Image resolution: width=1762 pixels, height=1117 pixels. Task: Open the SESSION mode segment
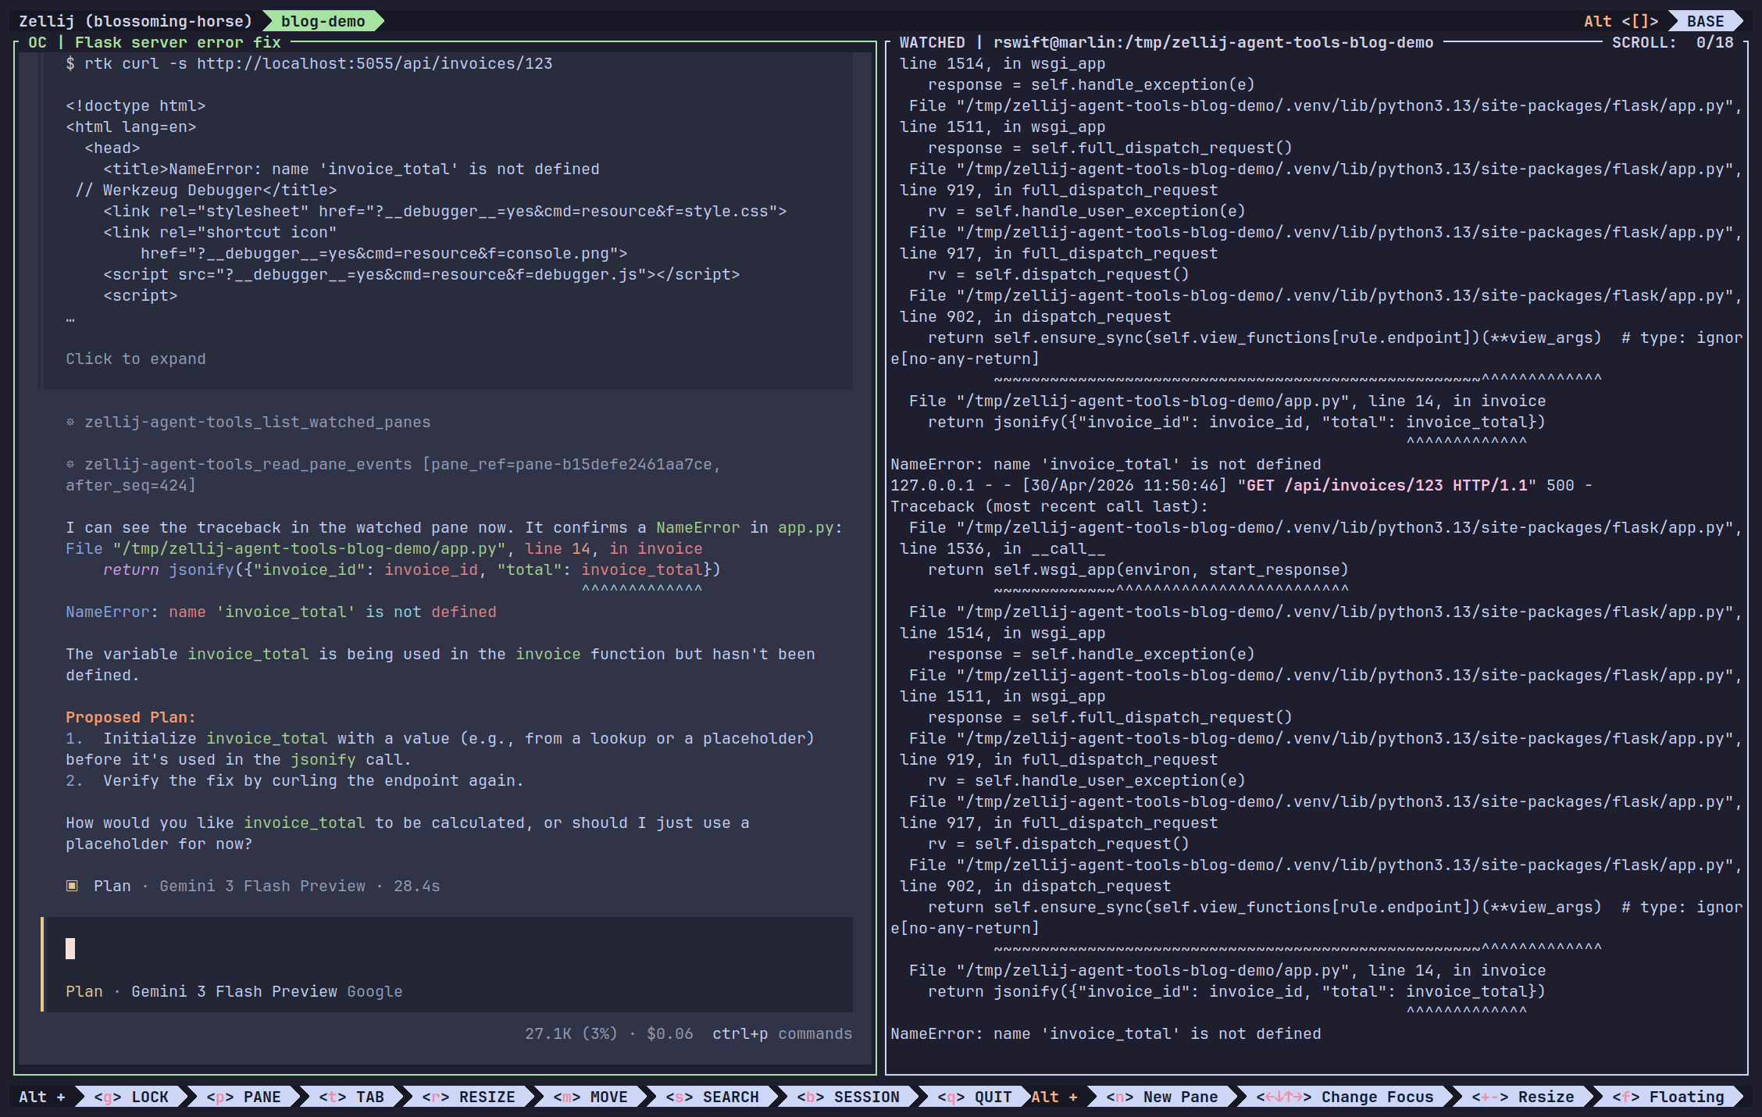tap(848, 1097)
